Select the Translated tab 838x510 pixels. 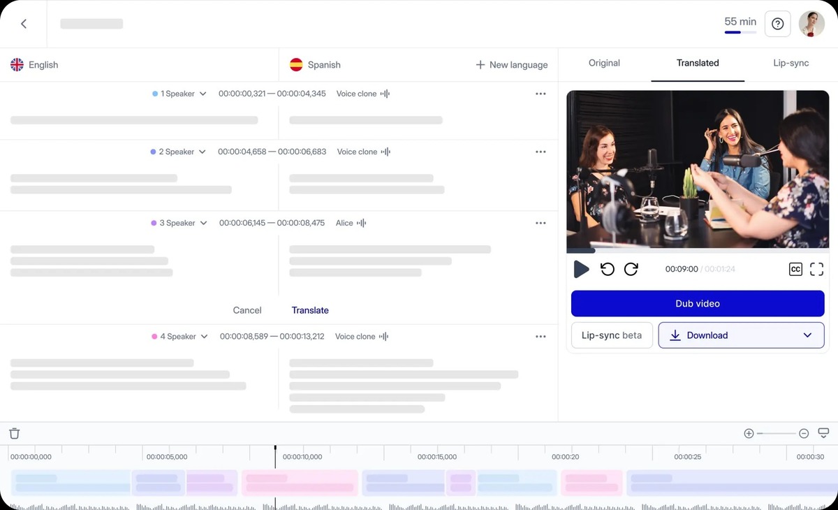tap(698, 63)
